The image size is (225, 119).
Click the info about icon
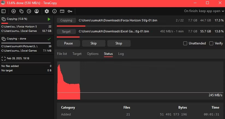tap(54, 11)
